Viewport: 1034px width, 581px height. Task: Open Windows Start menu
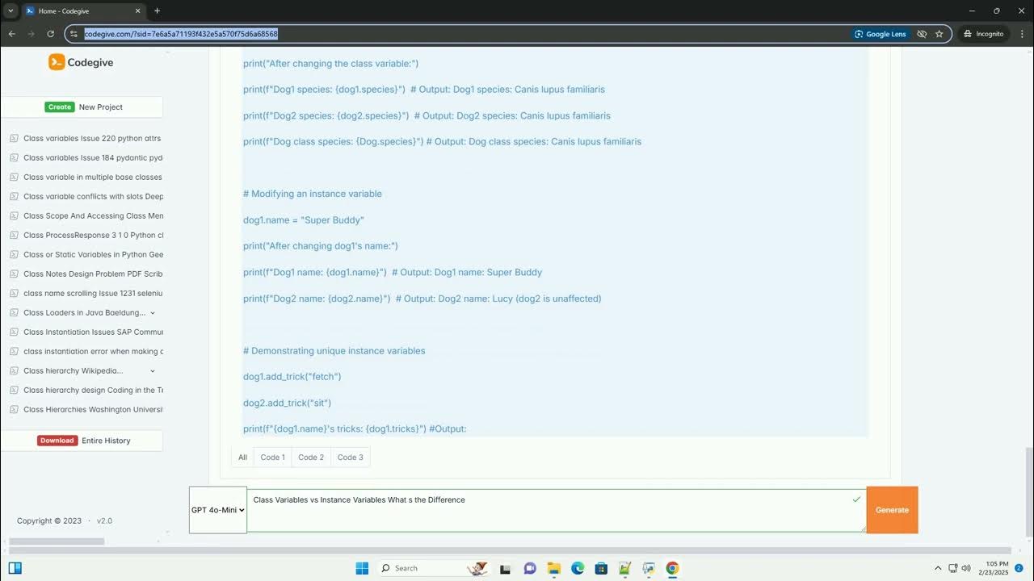pyautogui.click(x=362, y=568)
